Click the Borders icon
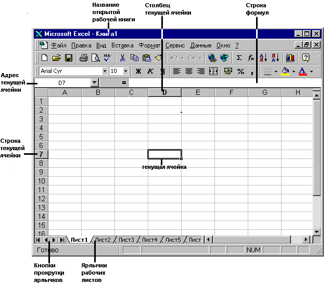The image size is (331, 283). click(268, 71)
